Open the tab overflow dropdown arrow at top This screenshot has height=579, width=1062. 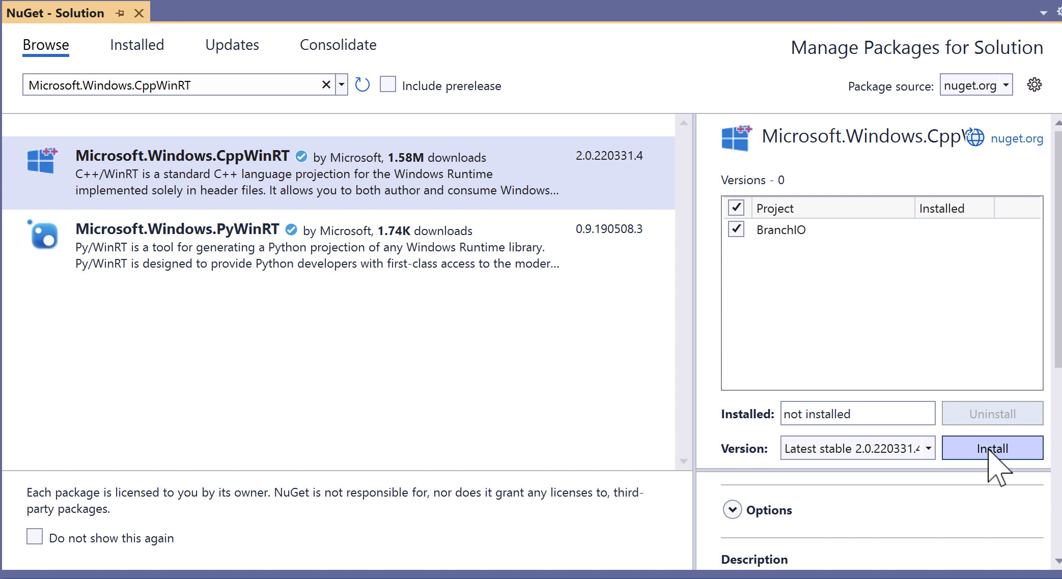[1043, 13]
